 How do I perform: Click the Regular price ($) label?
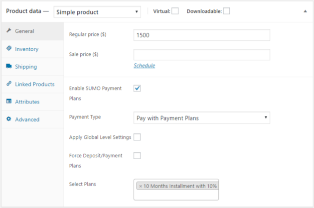click(x=88, y=34)
